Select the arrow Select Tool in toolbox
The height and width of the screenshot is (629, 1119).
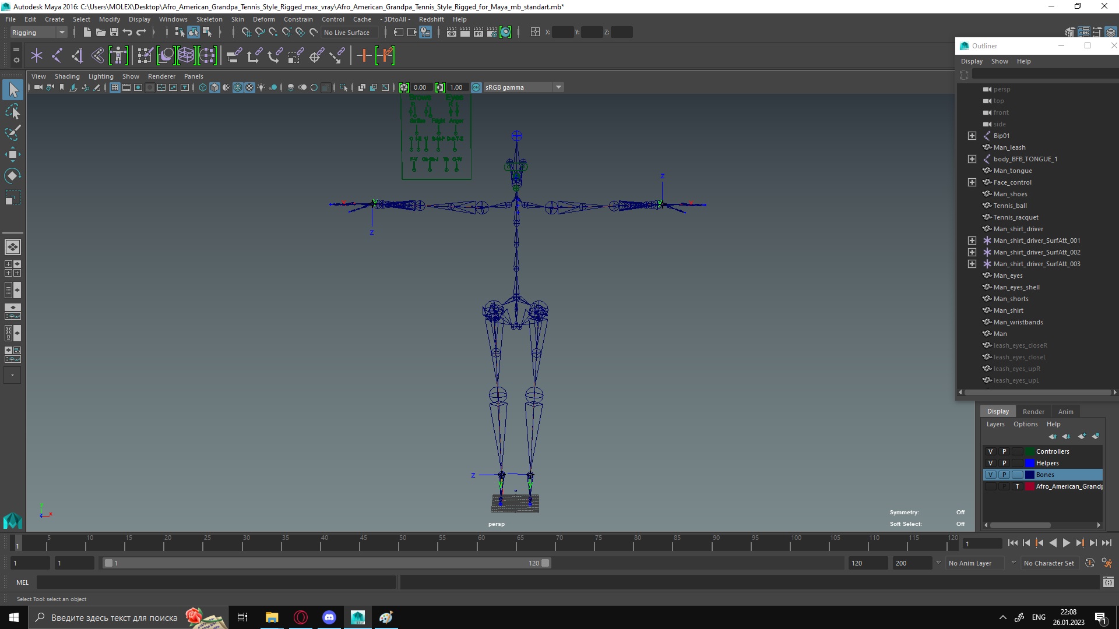[13, 90]
